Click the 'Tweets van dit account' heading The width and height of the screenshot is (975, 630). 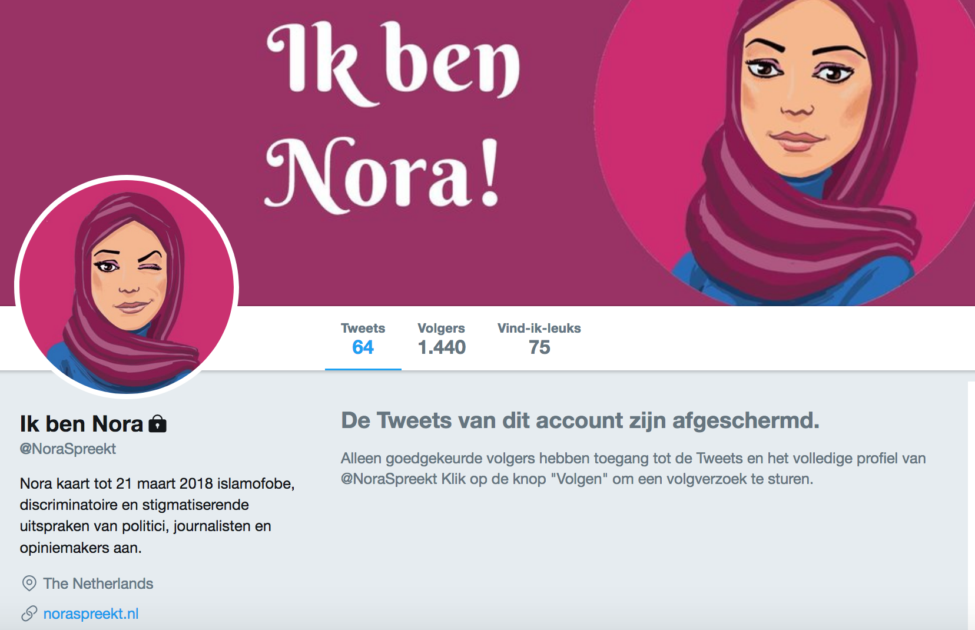tap(580, 420)
